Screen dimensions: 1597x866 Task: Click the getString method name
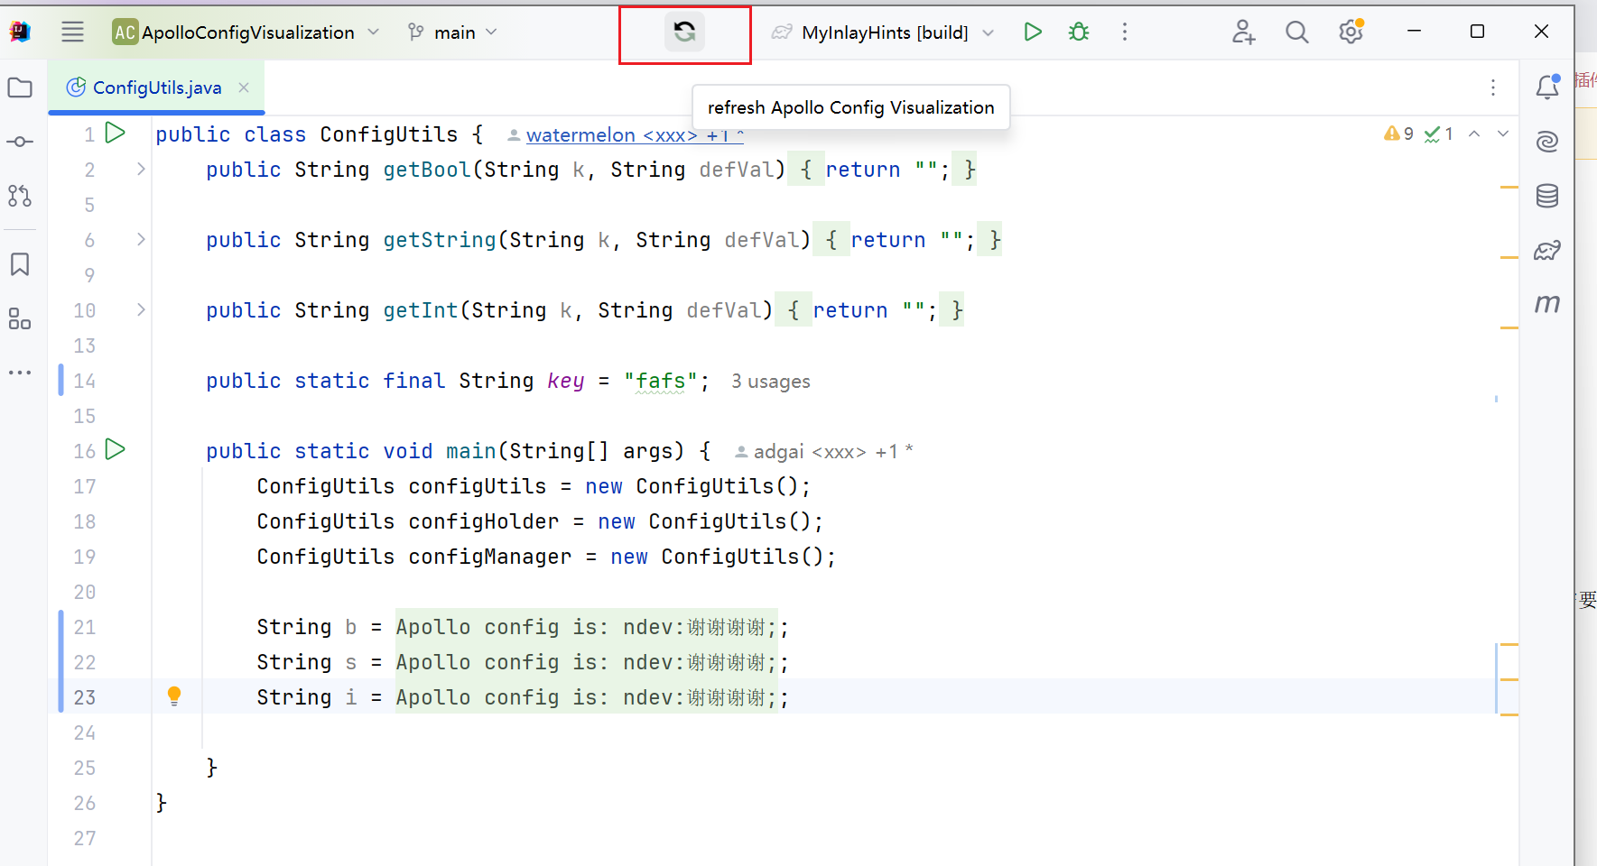click(440, 240)
